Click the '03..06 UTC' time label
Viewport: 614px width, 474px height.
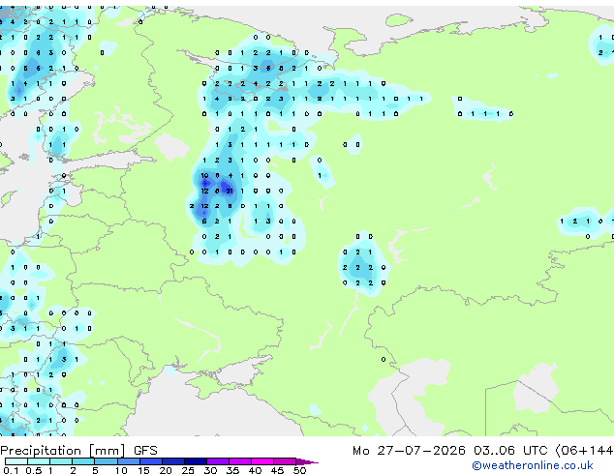[x=510, y=451]
